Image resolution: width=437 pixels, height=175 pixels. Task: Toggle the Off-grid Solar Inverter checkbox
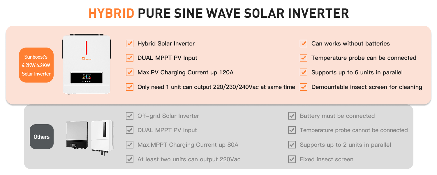129,116
